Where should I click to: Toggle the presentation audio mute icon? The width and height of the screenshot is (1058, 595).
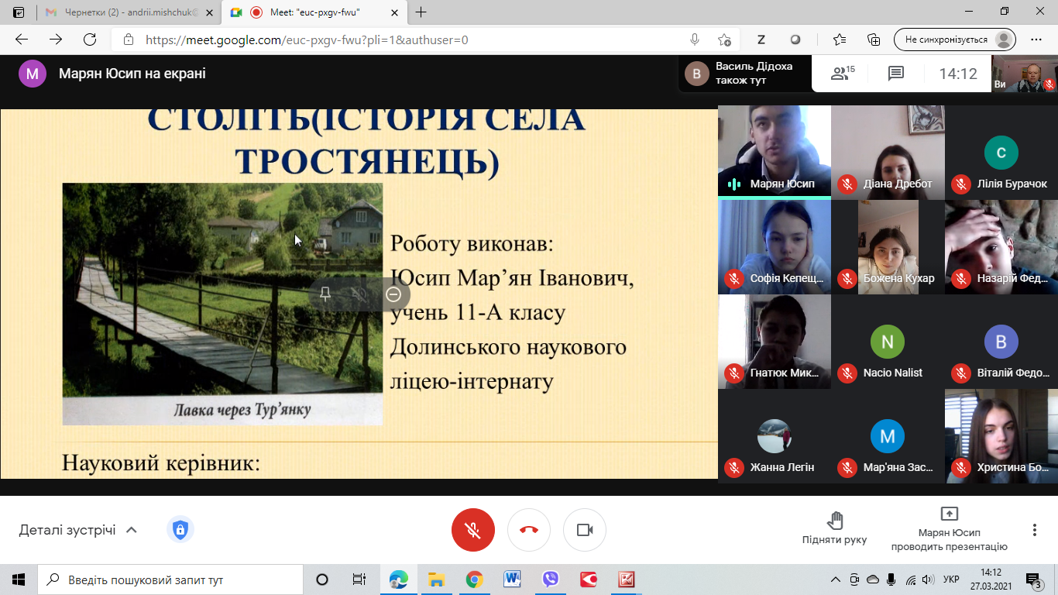pos(359,294)
